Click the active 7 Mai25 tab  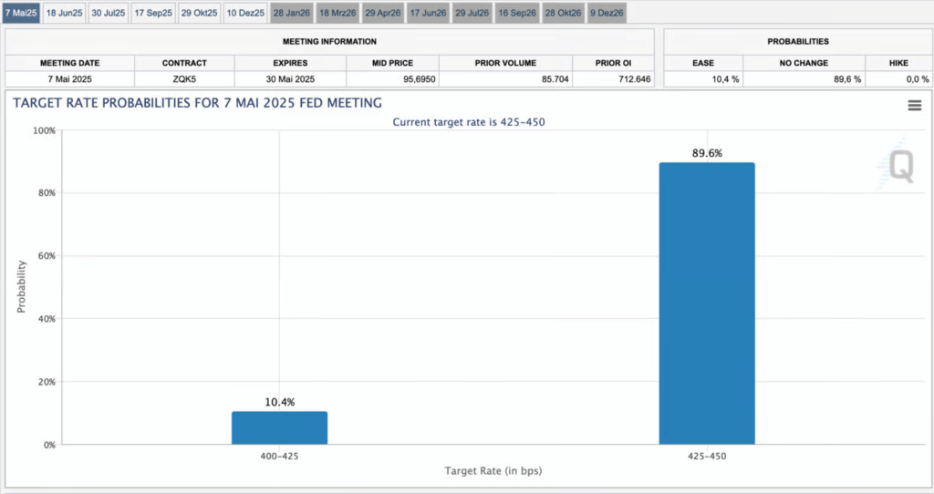pos(20,13)
